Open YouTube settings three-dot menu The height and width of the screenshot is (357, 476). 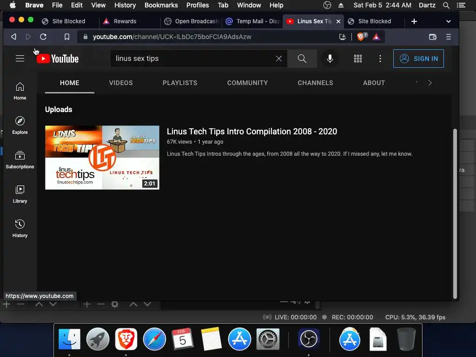coord(380,59)
